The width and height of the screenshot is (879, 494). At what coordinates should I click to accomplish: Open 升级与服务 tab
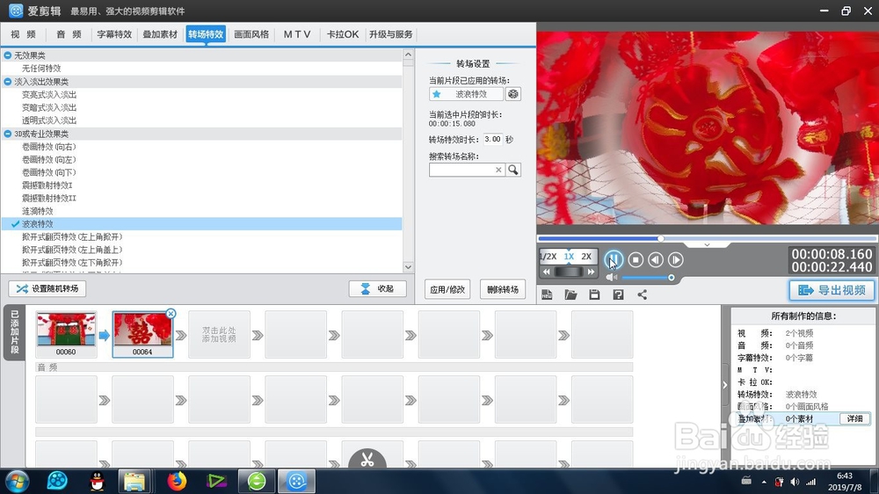[391, 34]
